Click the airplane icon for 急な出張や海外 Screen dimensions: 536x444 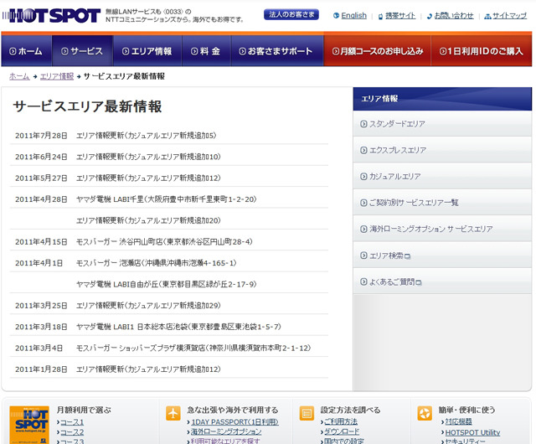[173, 413]
